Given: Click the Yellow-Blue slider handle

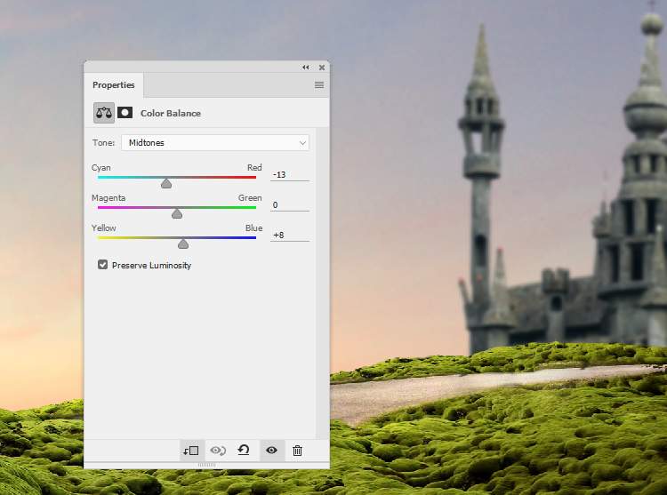Looking at the screenshot, I should point(183,243).
